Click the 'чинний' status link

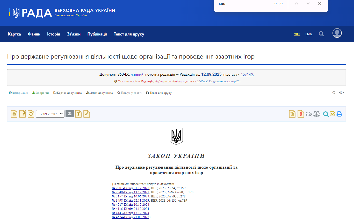(137, 74)
